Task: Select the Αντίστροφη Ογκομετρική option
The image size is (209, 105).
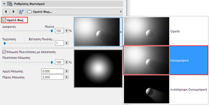Action: coord(166,89)
